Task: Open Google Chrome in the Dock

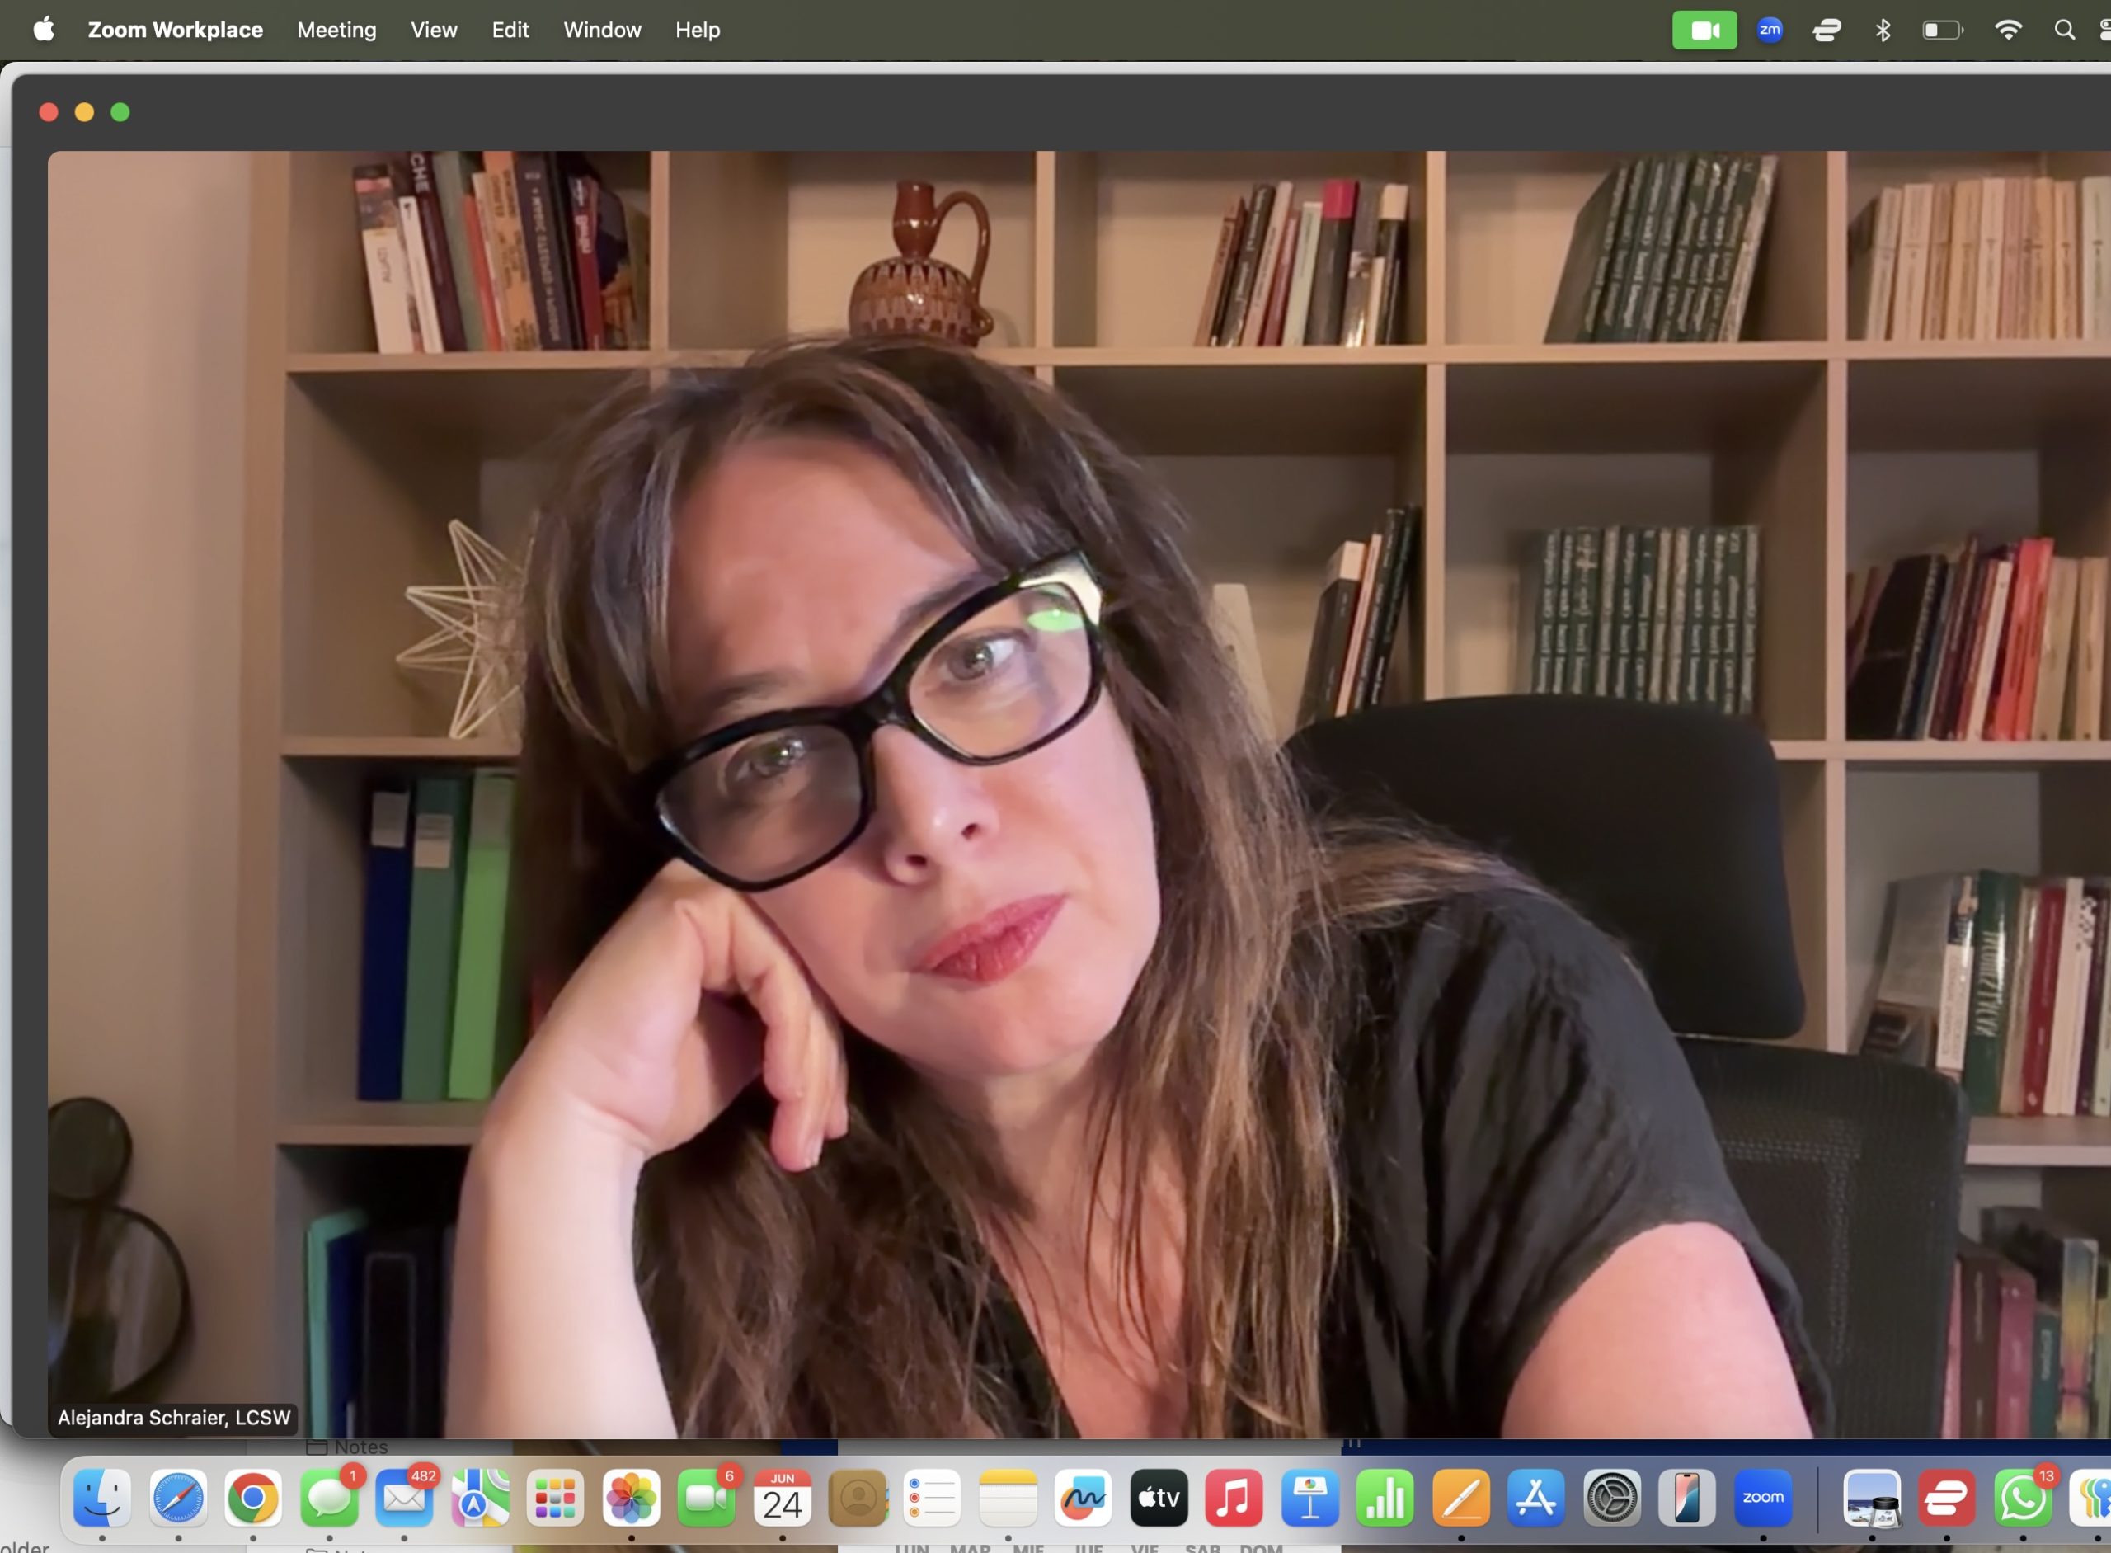Action: click(x=253, y=1498)
